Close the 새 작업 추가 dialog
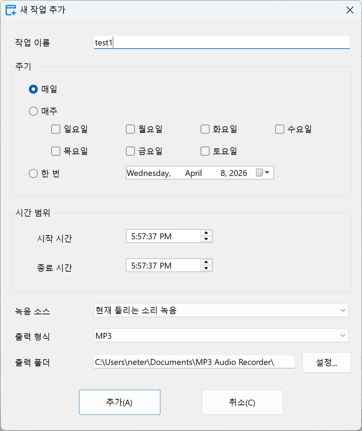Viewport: 362px width, 431px height. (x=350, y=10)
